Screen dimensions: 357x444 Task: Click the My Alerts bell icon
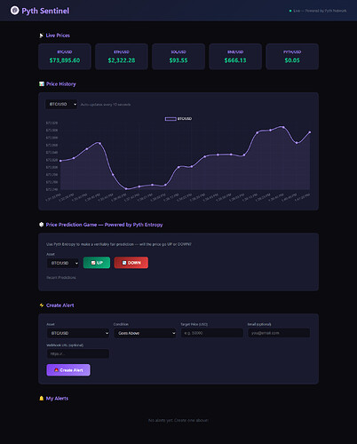[42, 398]
